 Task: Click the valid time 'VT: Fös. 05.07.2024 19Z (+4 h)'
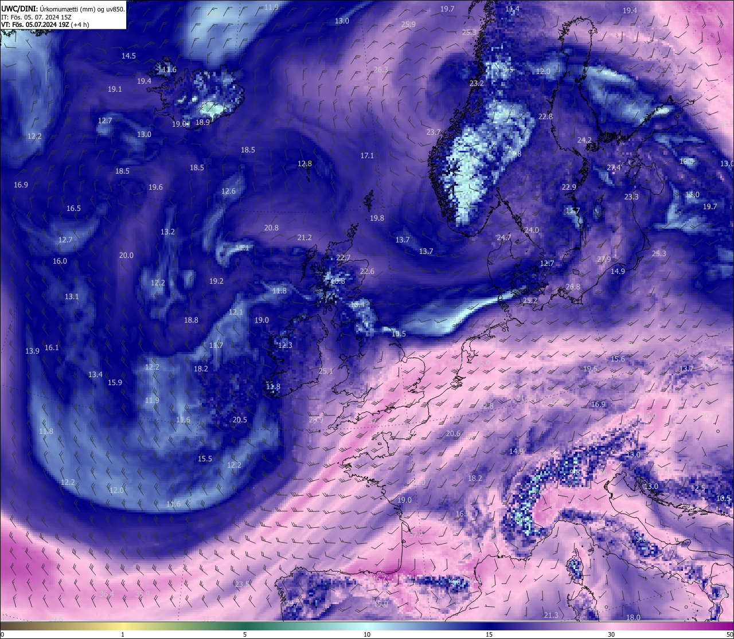pyautogui.click(x=45, y=25)
